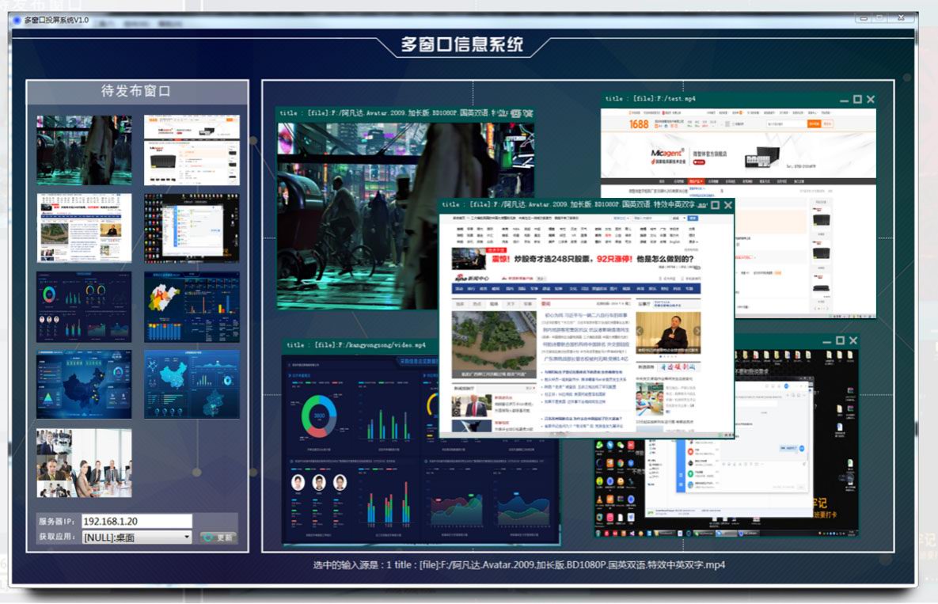Select the business meeting photo thumbnail
This screenshot has width=938, height=604.
pos(84,463)
